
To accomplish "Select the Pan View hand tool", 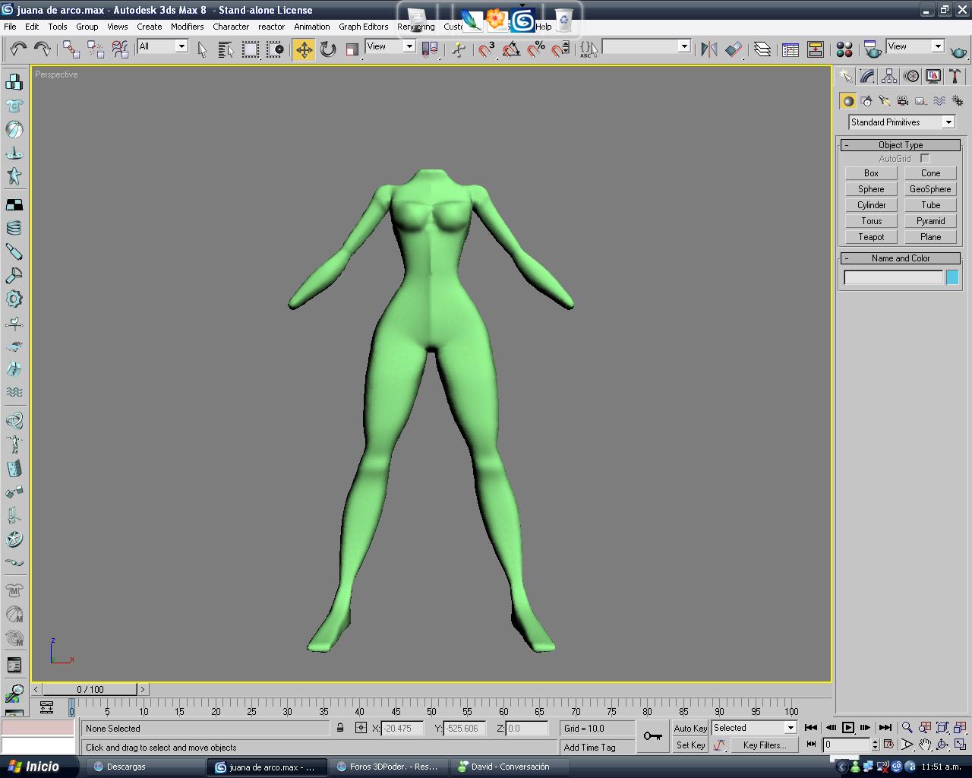I will (925, 745).
